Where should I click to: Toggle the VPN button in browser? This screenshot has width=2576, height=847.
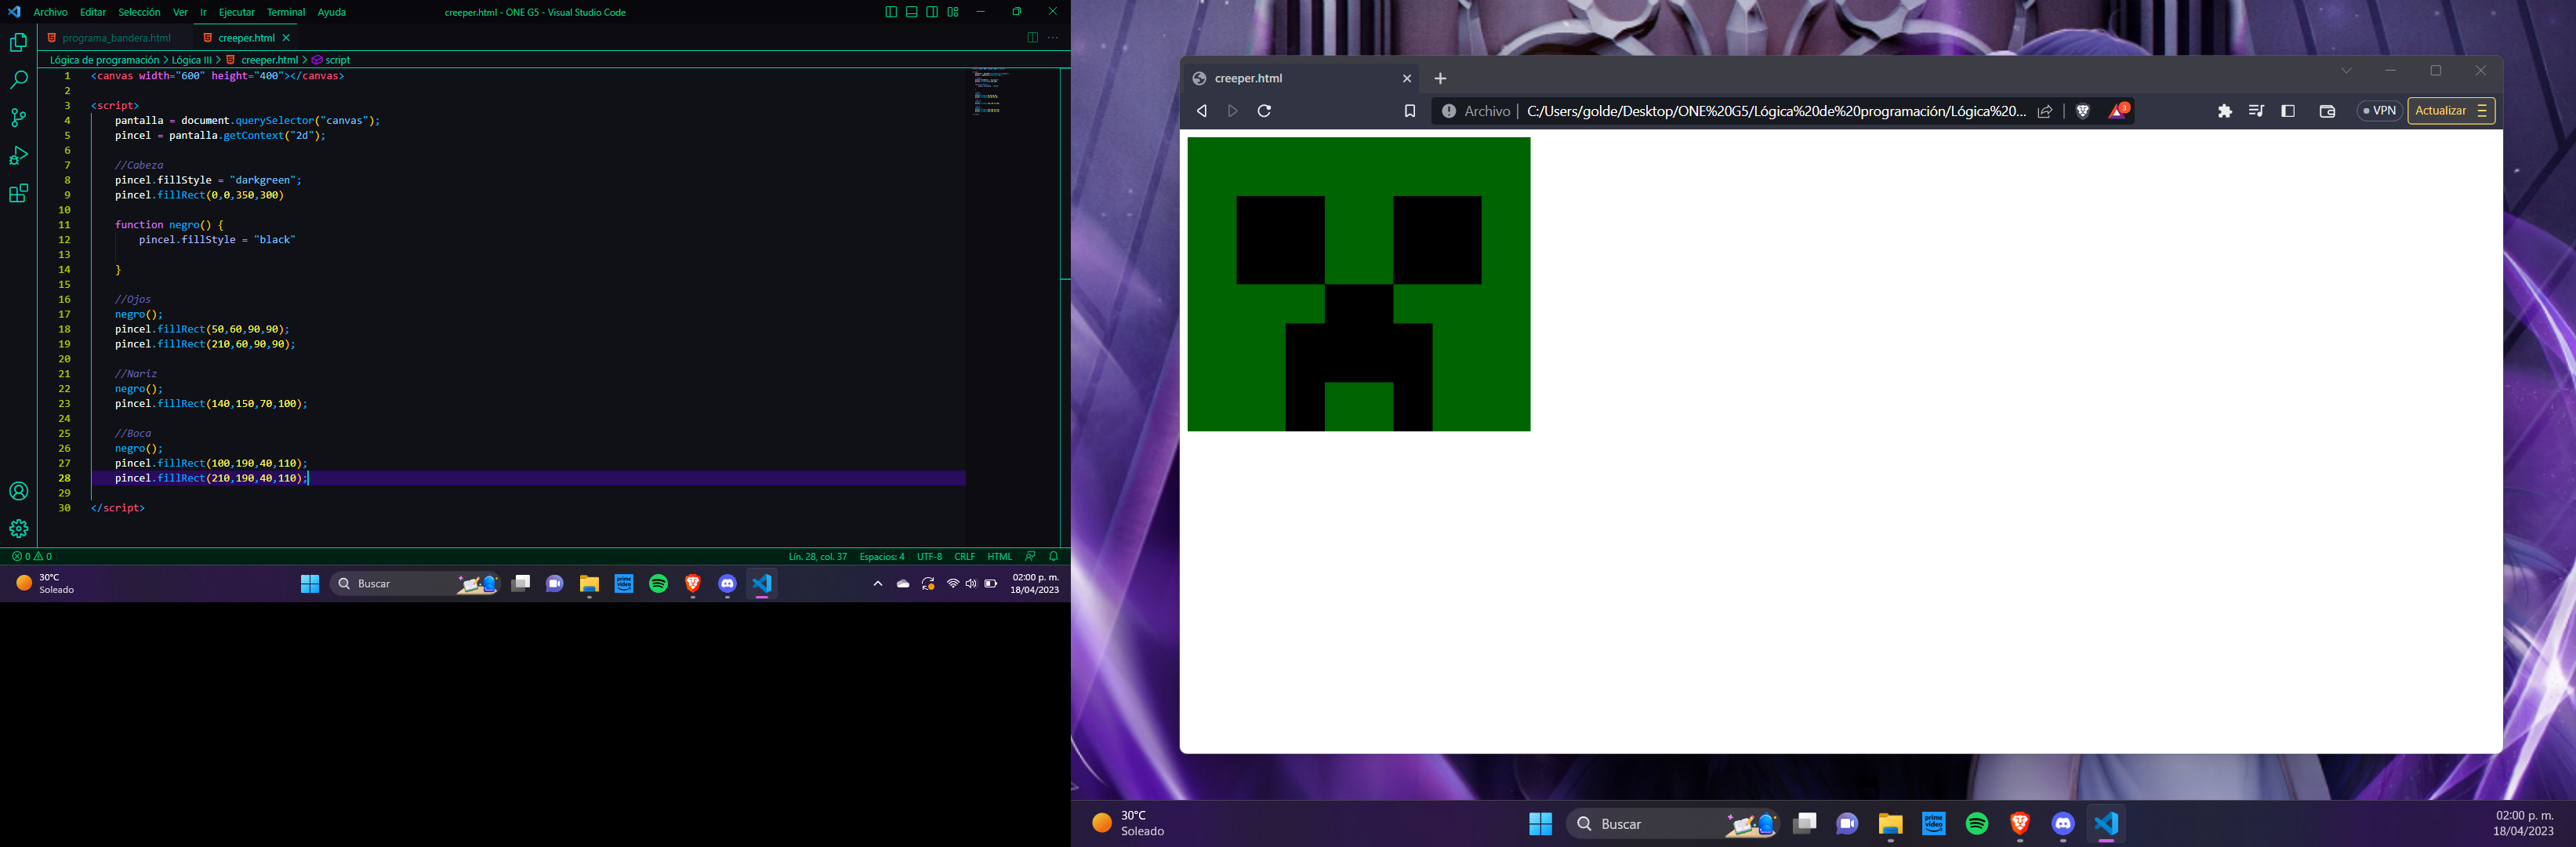pos(2379,111)
